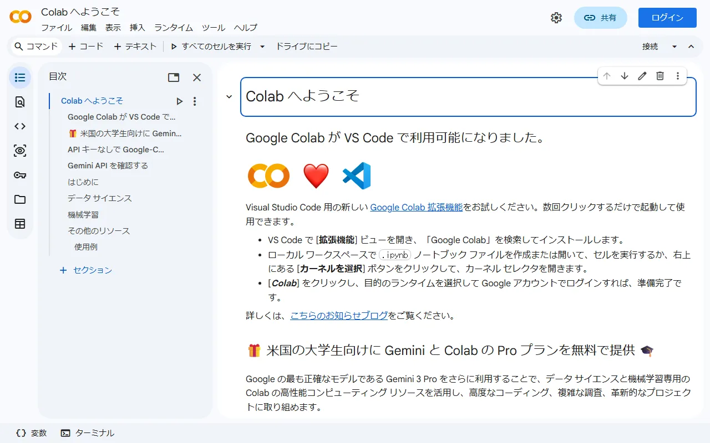Select the Colab へようこそ heading cell
The width and height of the screenshot is (710, 443).
(468, 97)
